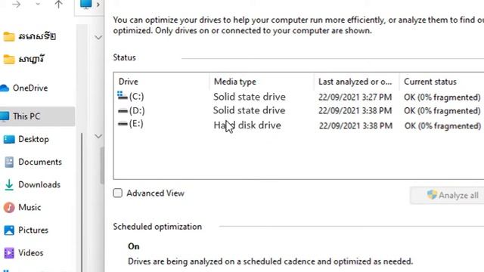The width and height of the screenshot is (484, 272).
Task: Click the Music label in sidebar
Action: pyautogui.click(x=29, y=207)
